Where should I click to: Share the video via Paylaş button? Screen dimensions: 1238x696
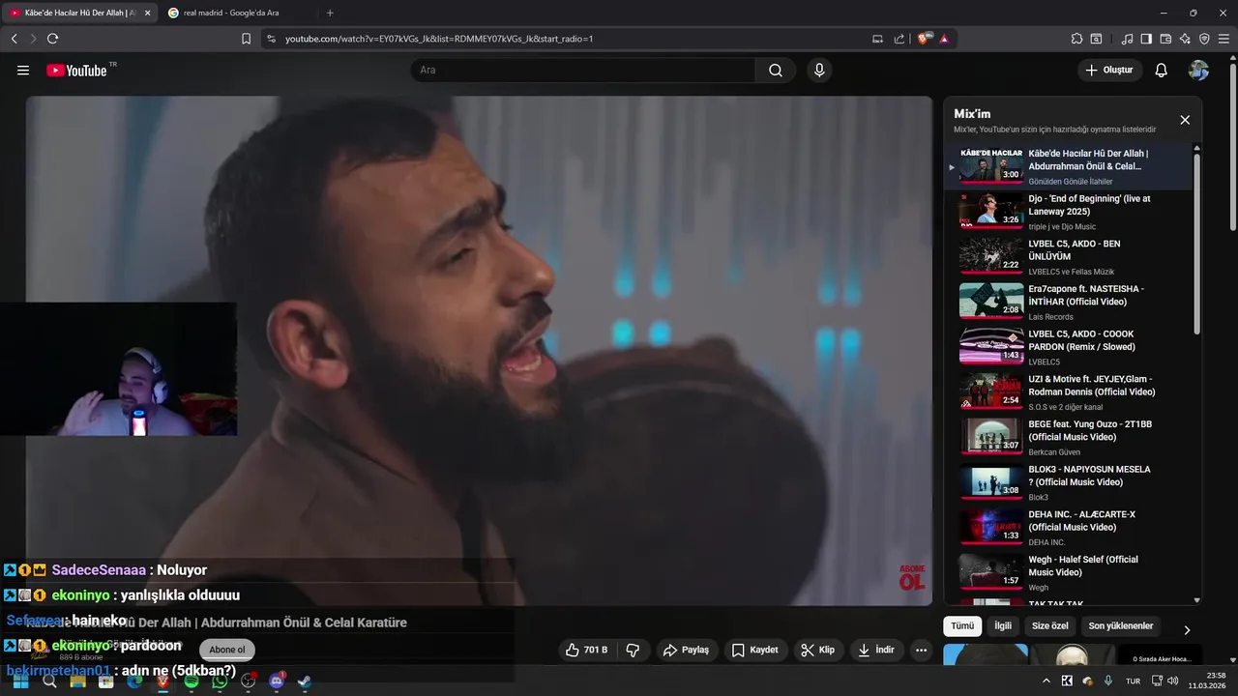(686, 650)
